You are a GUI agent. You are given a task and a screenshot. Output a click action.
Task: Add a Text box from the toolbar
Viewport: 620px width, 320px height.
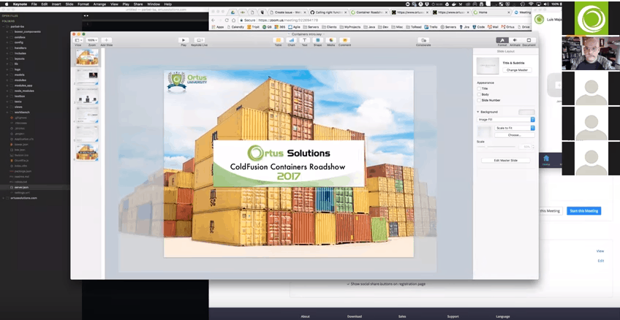click(x=304, y=40)
